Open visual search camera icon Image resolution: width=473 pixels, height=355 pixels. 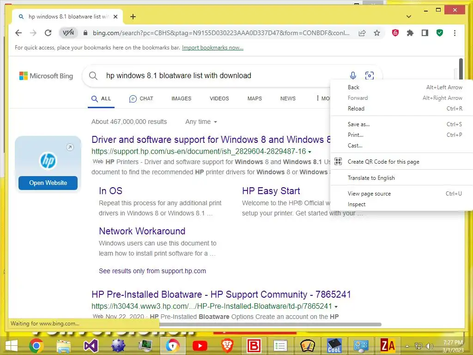(370, 75)
